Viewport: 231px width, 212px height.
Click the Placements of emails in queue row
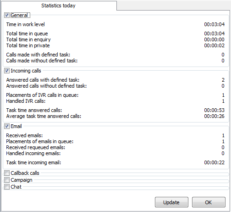pyautogui.click(x=115, y=141)
